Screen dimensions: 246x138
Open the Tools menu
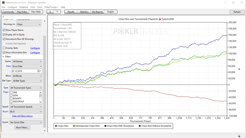click(39, 7)
